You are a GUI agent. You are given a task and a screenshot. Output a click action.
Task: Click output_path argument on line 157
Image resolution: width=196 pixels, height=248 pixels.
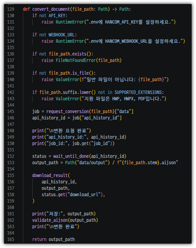54,188
